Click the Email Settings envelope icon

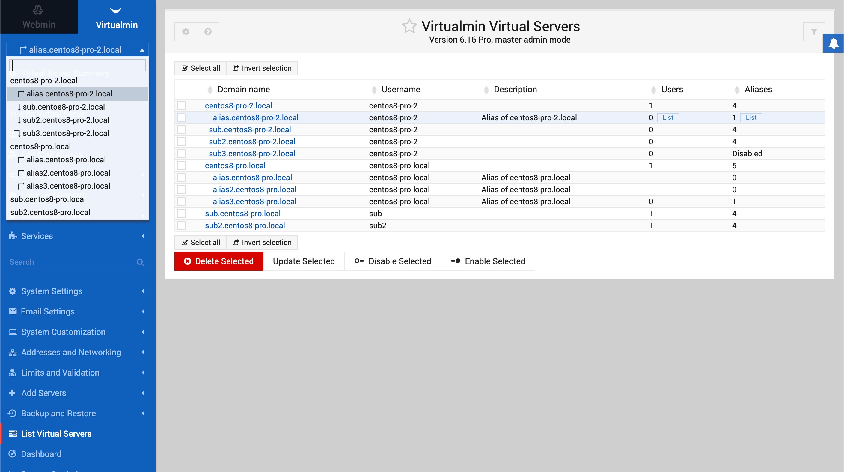(x=13, y=311)
